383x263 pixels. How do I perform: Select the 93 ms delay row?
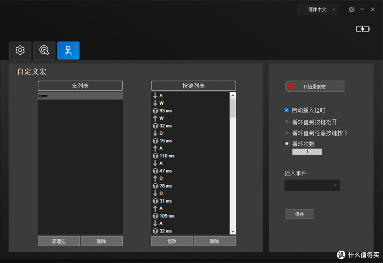coord(190,111)
